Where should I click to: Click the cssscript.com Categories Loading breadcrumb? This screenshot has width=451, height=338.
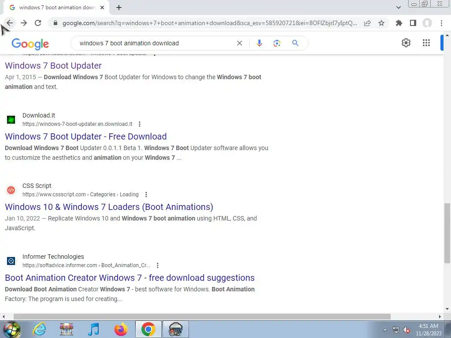coord(81,195)
